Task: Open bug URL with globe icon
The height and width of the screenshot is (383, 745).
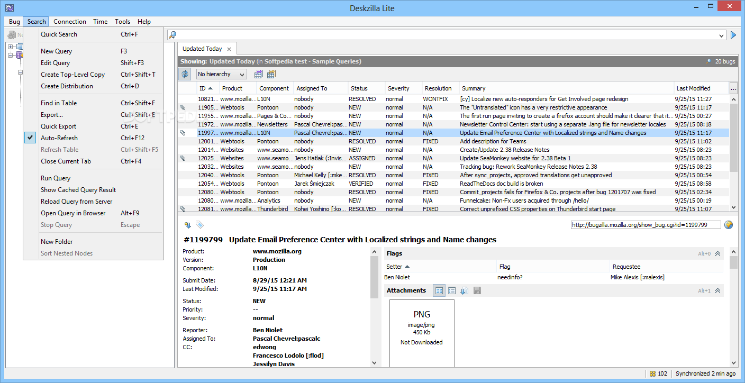Action: click(x=729, y=225)
